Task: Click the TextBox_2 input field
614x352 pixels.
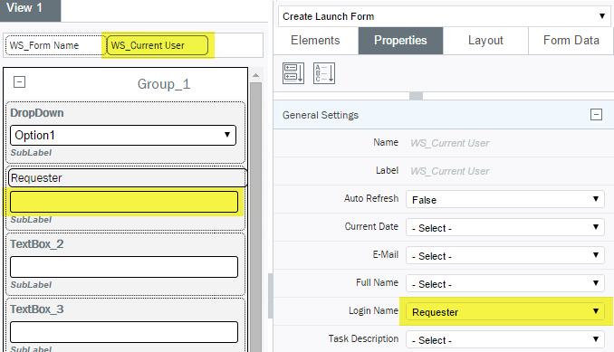Action: [124, 267]
